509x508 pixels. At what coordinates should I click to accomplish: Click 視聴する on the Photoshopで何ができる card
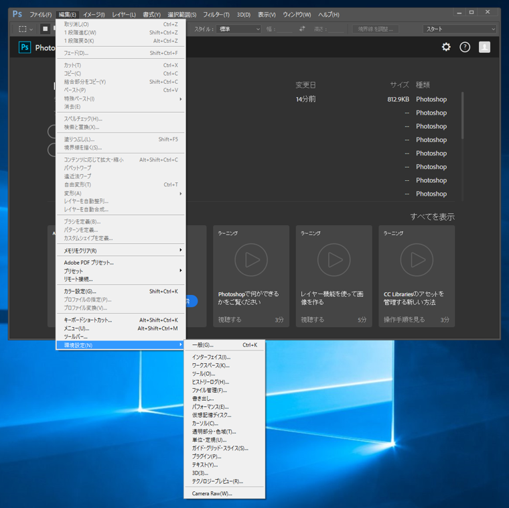click(x=230, y=320)
